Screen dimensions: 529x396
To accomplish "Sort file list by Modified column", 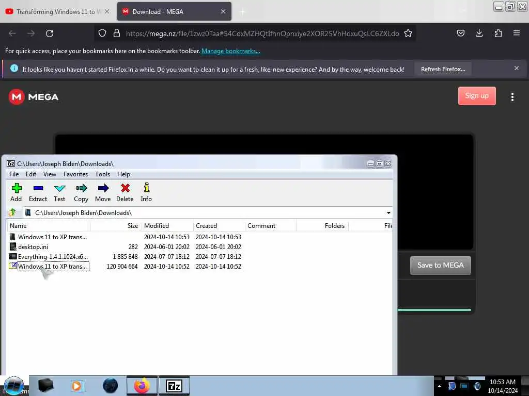I will click(x=167, y=226).
